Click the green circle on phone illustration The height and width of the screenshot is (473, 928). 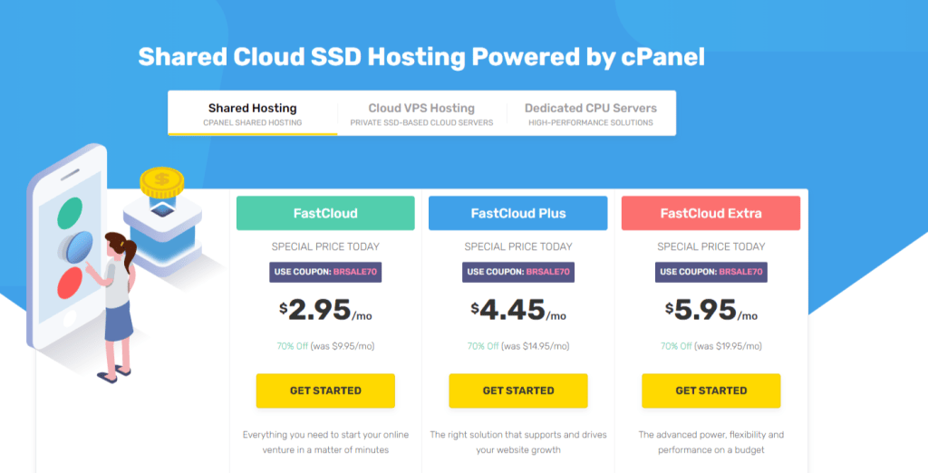(70, 213)
